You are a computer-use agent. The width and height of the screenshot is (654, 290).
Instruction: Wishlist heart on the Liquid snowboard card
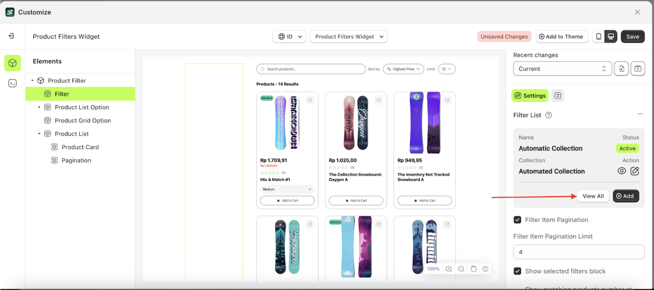point(447,224)
